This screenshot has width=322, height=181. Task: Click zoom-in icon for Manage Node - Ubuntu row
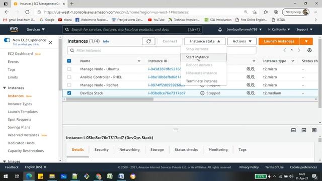tap(248, 69)
